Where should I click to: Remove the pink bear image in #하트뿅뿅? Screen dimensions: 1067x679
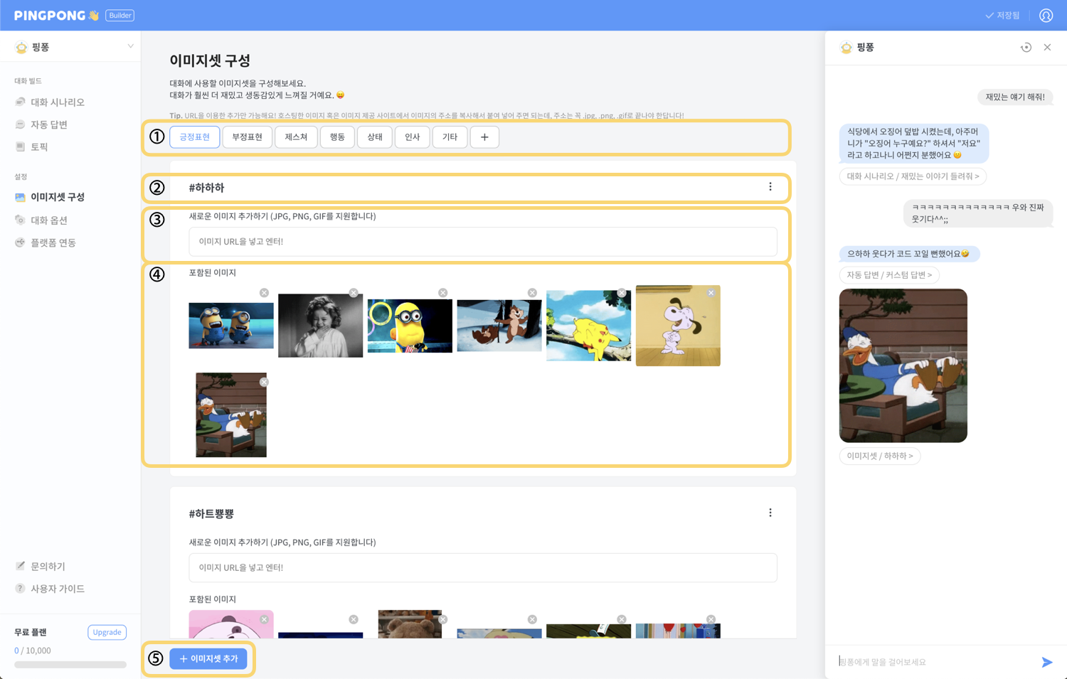click(264, 619)
